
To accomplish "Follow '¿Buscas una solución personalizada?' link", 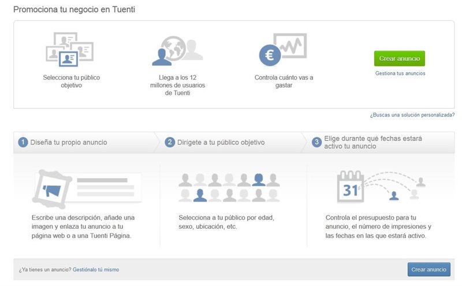I will (412, 116).
